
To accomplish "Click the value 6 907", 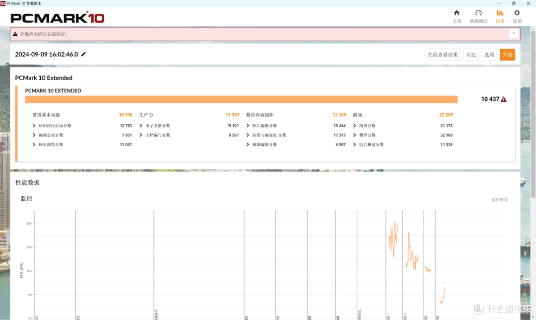I will [340, 145].
